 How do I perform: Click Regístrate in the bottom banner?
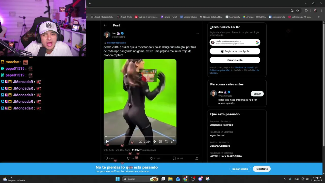pos(262,169)
